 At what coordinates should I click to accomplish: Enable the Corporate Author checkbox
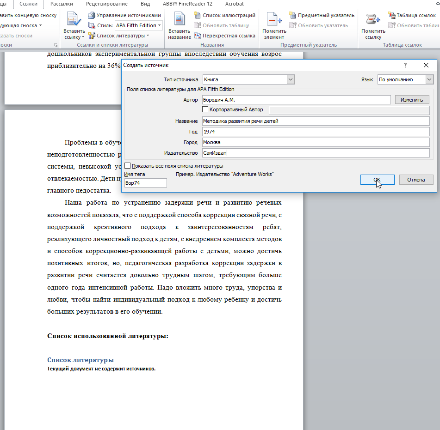click(x=205, y=110)
